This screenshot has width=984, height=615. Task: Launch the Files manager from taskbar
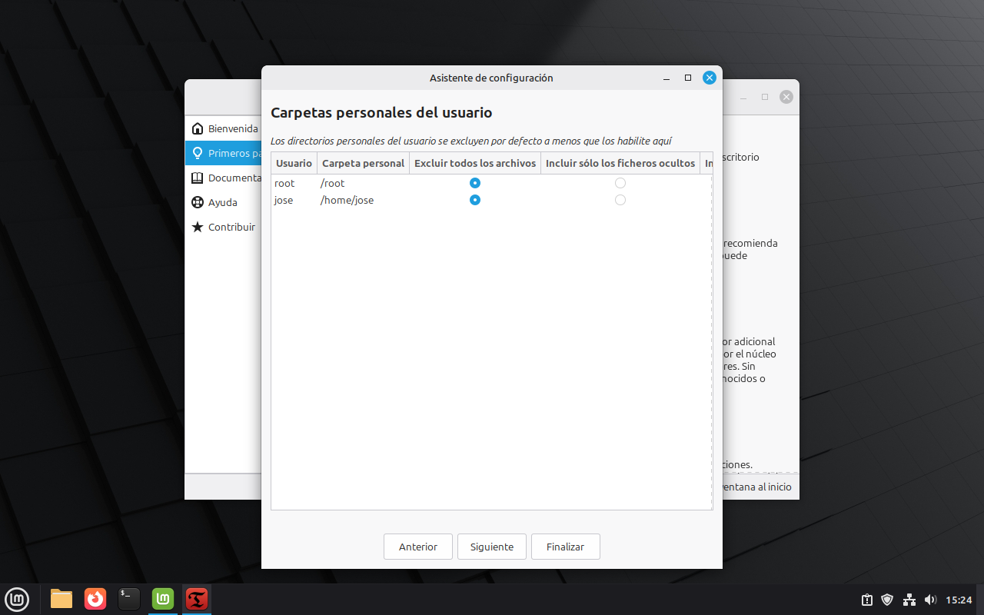point(61,598)
